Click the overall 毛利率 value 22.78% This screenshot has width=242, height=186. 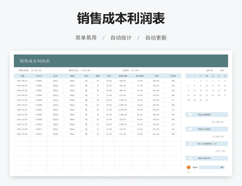click(x=135, y=70)
